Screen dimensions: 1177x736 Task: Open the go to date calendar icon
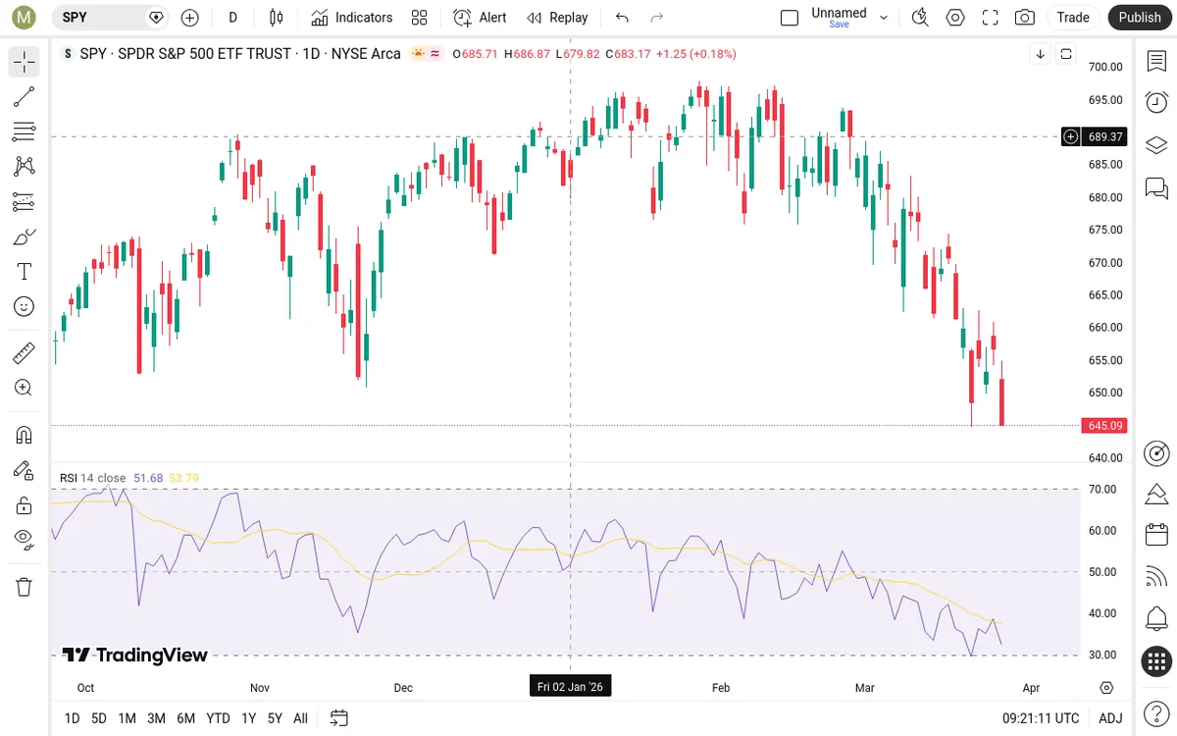coord(339,718)
